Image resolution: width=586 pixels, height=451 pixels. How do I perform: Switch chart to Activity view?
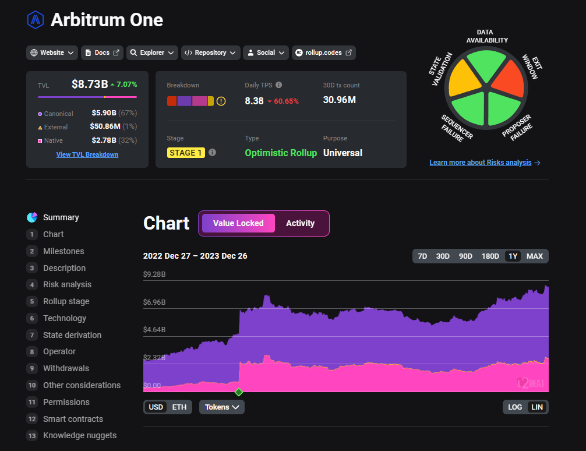click(301, 223)
